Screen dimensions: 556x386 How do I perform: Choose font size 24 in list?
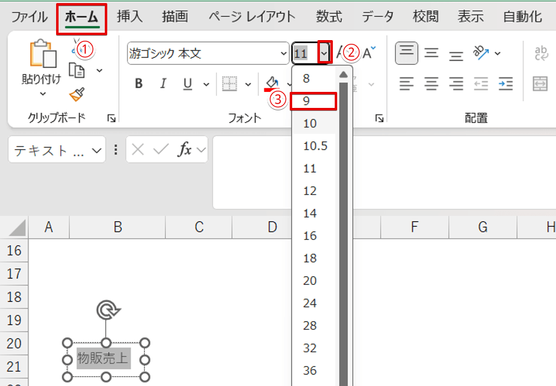tap(309, 303)
